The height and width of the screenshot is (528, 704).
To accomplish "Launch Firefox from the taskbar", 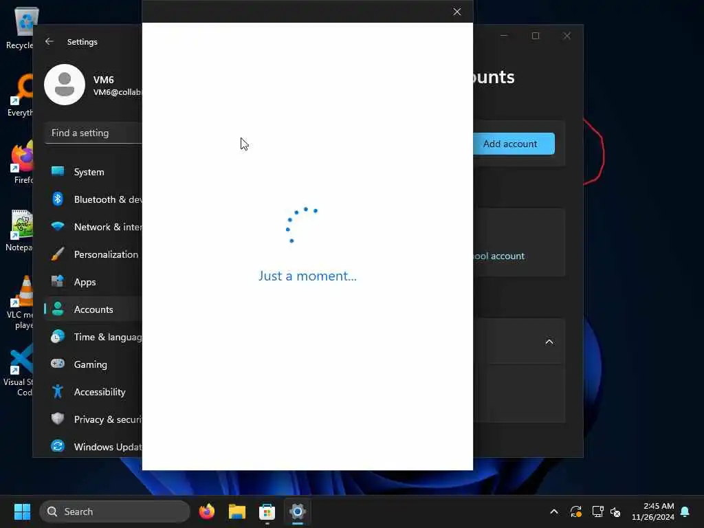I will click(207, 511).
